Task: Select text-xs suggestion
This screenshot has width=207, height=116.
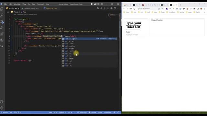Action: (89, 53)
